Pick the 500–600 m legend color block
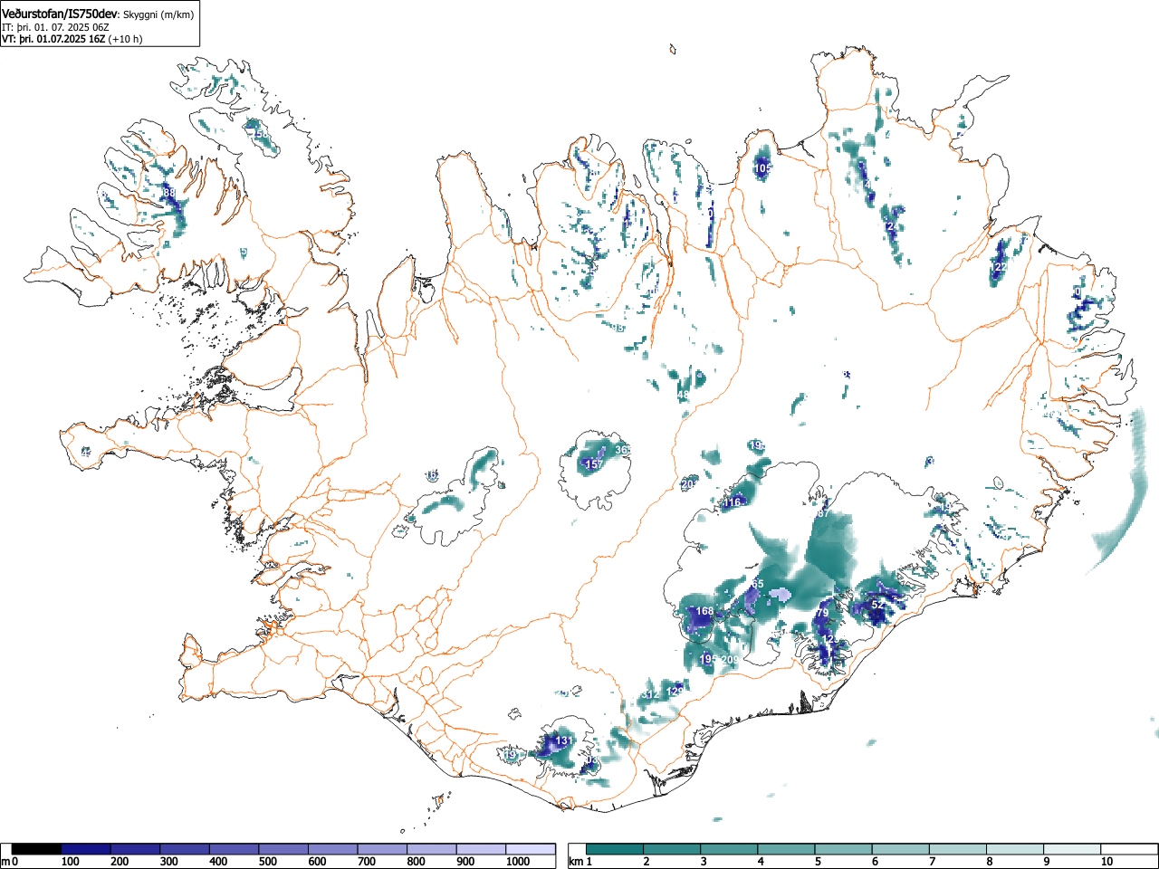Screen dimensions: 1159x869 click(x=283, y=849)
